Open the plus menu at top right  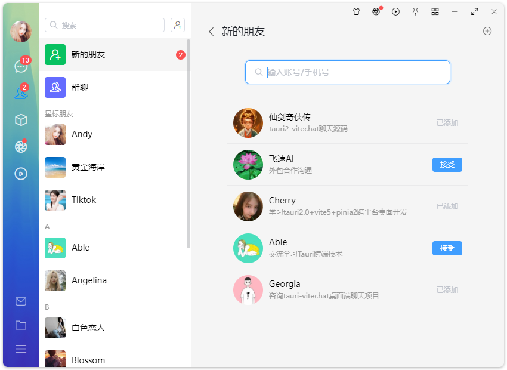tap(487, 31)
